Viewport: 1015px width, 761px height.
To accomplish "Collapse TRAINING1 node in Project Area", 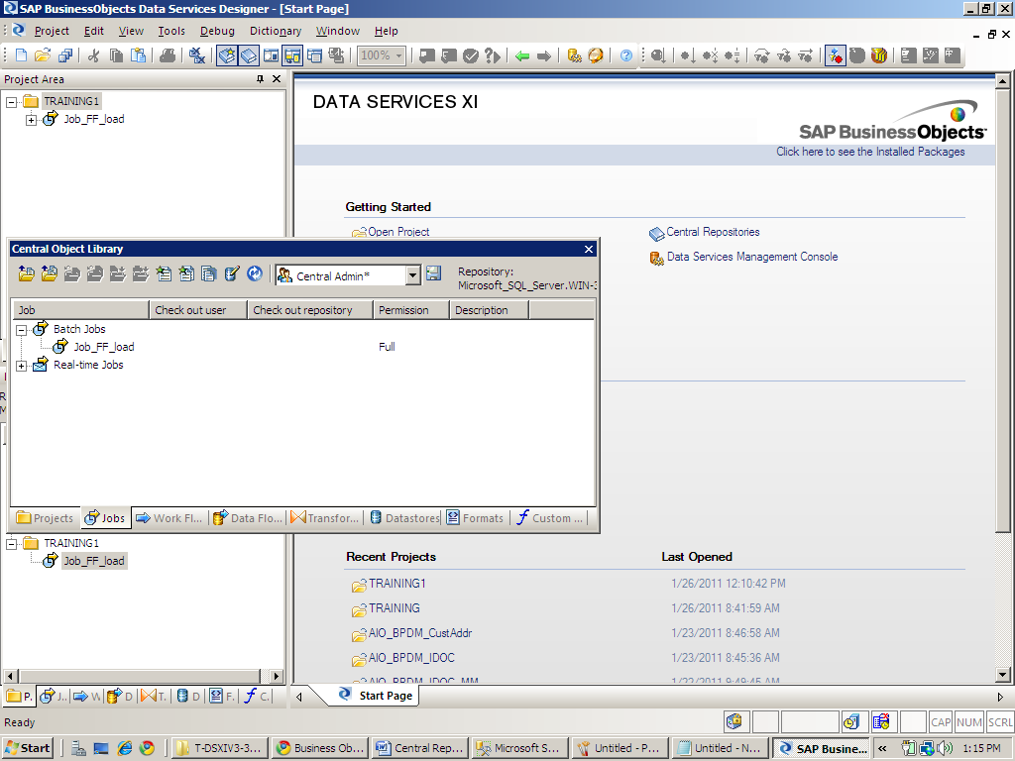I will [12, 102].
